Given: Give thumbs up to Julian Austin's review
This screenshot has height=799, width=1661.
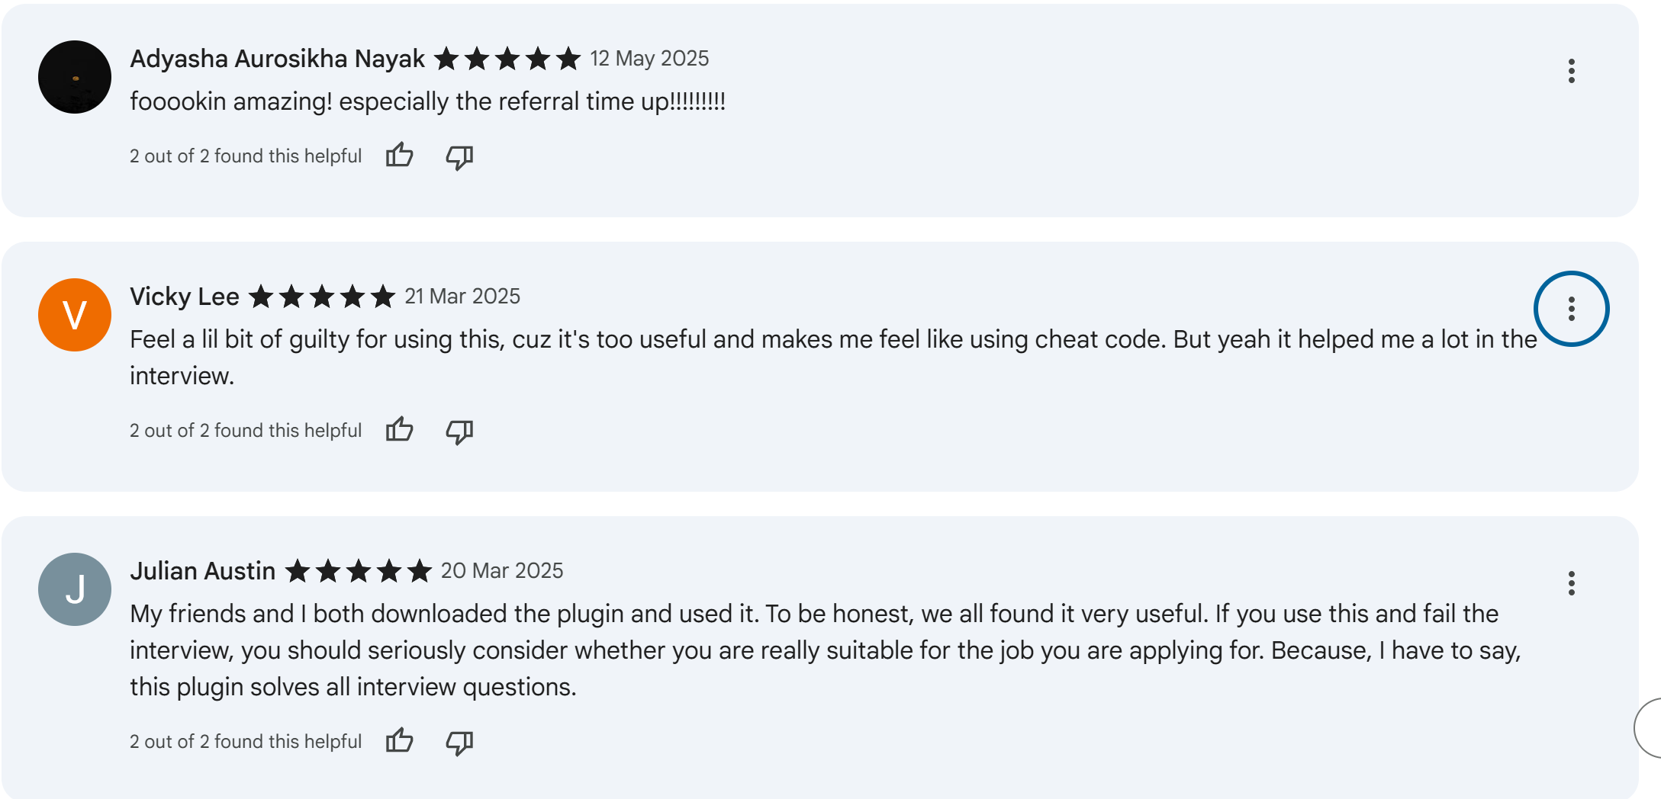Looking at the screenshot, I should click(399, 741).
